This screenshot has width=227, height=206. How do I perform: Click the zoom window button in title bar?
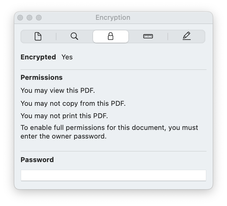click(x=39, y=18)
